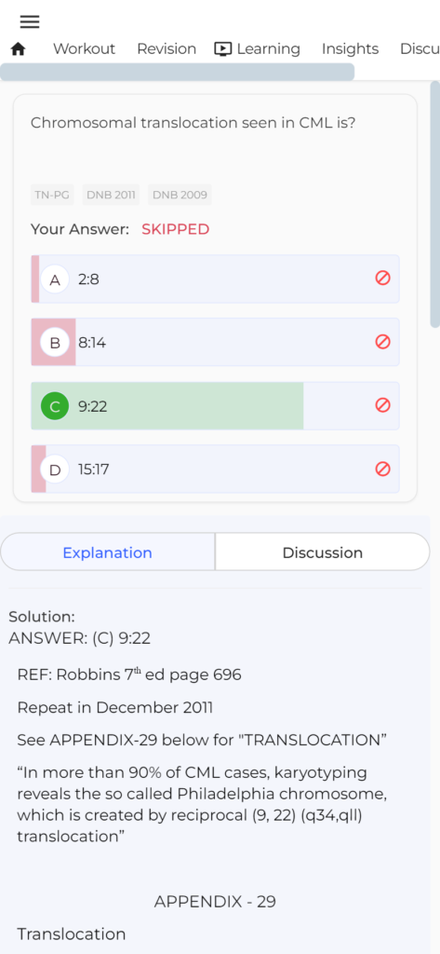Open the Insights menu item
This screenshot has width=440, height=954.
coord(350,48)
